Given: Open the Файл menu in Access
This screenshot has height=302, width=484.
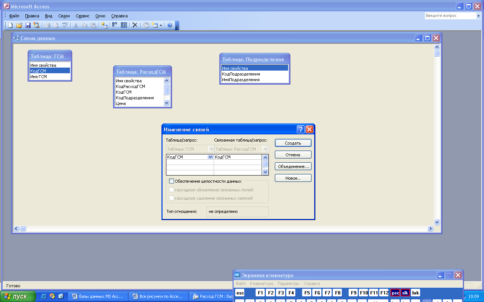Looking at the screenshot, I should pos(14,16).
